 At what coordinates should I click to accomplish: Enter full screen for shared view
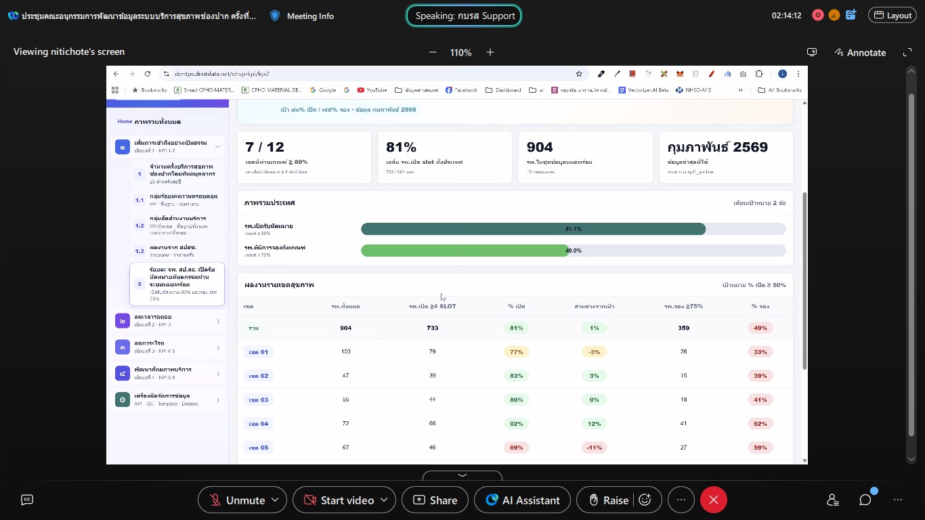click(x=908, y=52)
